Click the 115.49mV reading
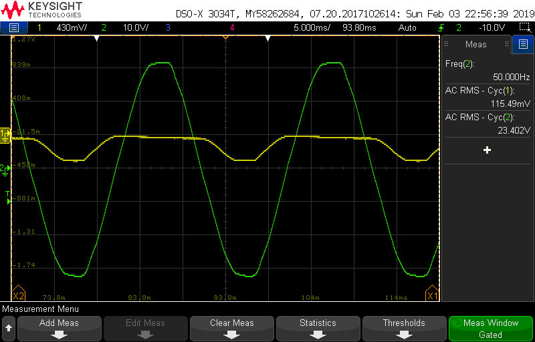 [510, 104]
